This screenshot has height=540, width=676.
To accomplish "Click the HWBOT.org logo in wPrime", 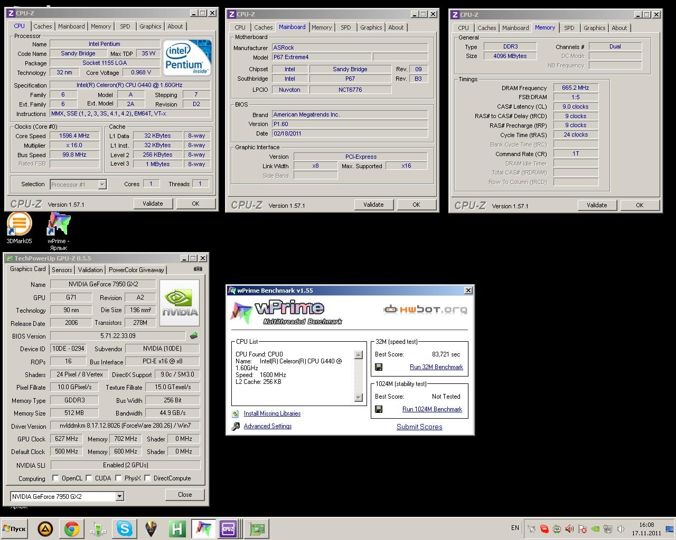I will click(x=426, y=309).
